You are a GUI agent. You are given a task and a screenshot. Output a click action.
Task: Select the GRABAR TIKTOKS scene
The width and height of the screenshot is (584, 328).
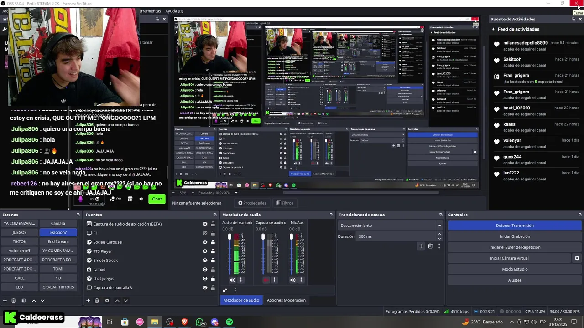(x=58, y=287)
